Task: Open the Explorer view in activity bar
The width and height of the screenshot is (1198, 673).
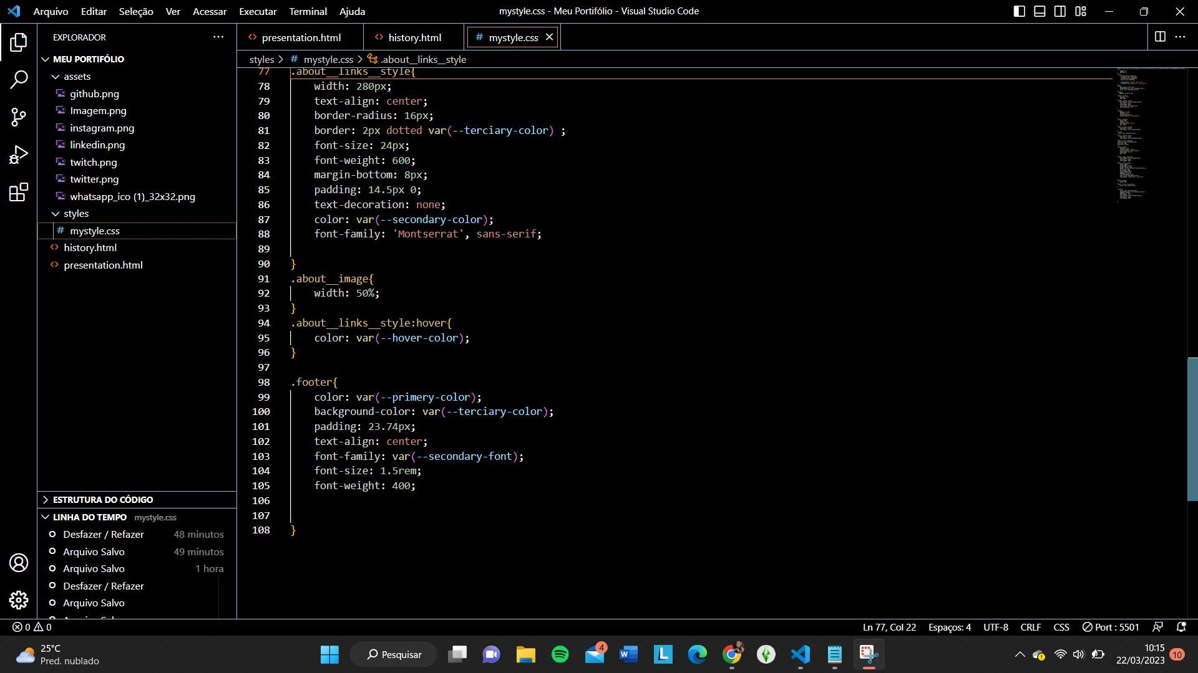Action: pyautogui.click(x=19, y=42)
